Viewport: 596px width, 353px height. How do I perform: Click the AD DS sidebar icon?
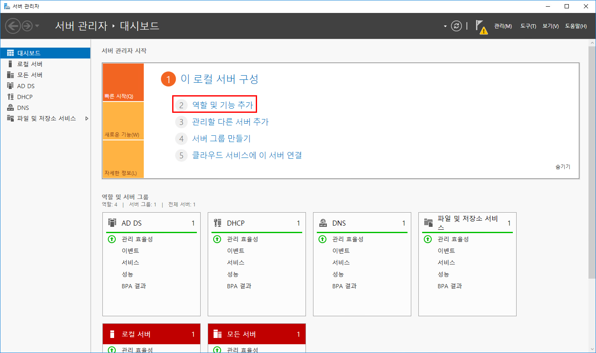pyautogui.click(x=10, y=86)
